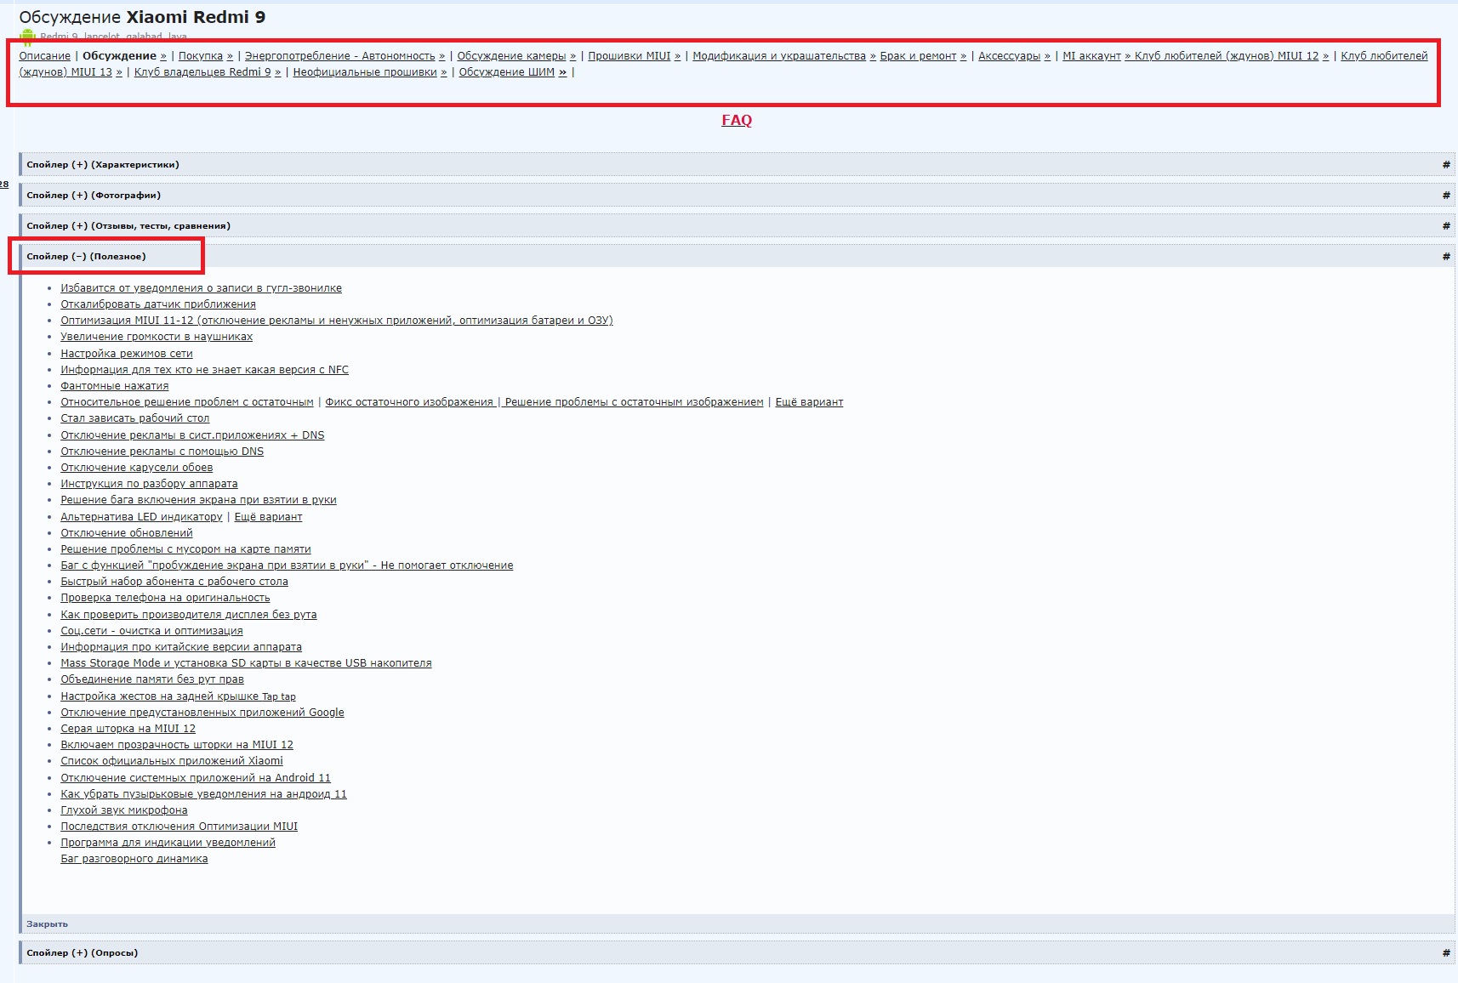Click the # anchor on the Опросы spoiler

coord(1446,953)
